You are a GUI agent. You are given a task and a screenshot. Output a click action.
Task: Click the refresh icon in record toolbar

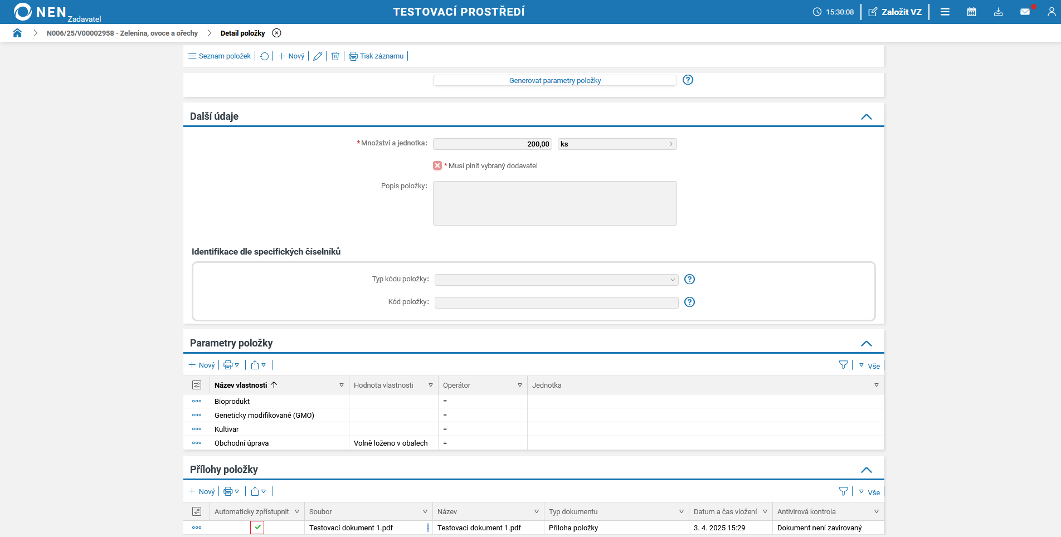[x=265, y=56]
